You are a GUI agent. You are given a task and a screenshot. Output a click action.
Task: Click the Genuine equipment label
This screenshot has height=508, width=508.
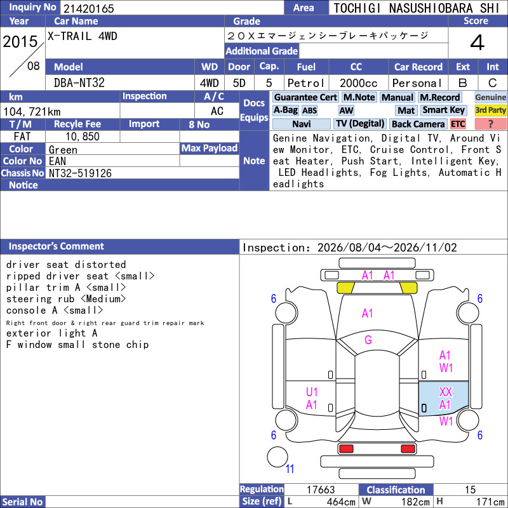[x=490, y=97]
